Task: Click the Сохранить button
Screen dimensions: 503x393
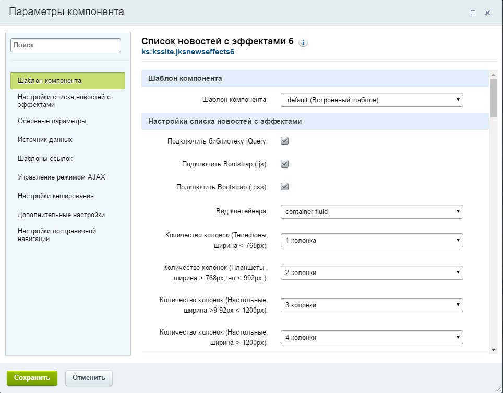Action: [x=32, y=378]
